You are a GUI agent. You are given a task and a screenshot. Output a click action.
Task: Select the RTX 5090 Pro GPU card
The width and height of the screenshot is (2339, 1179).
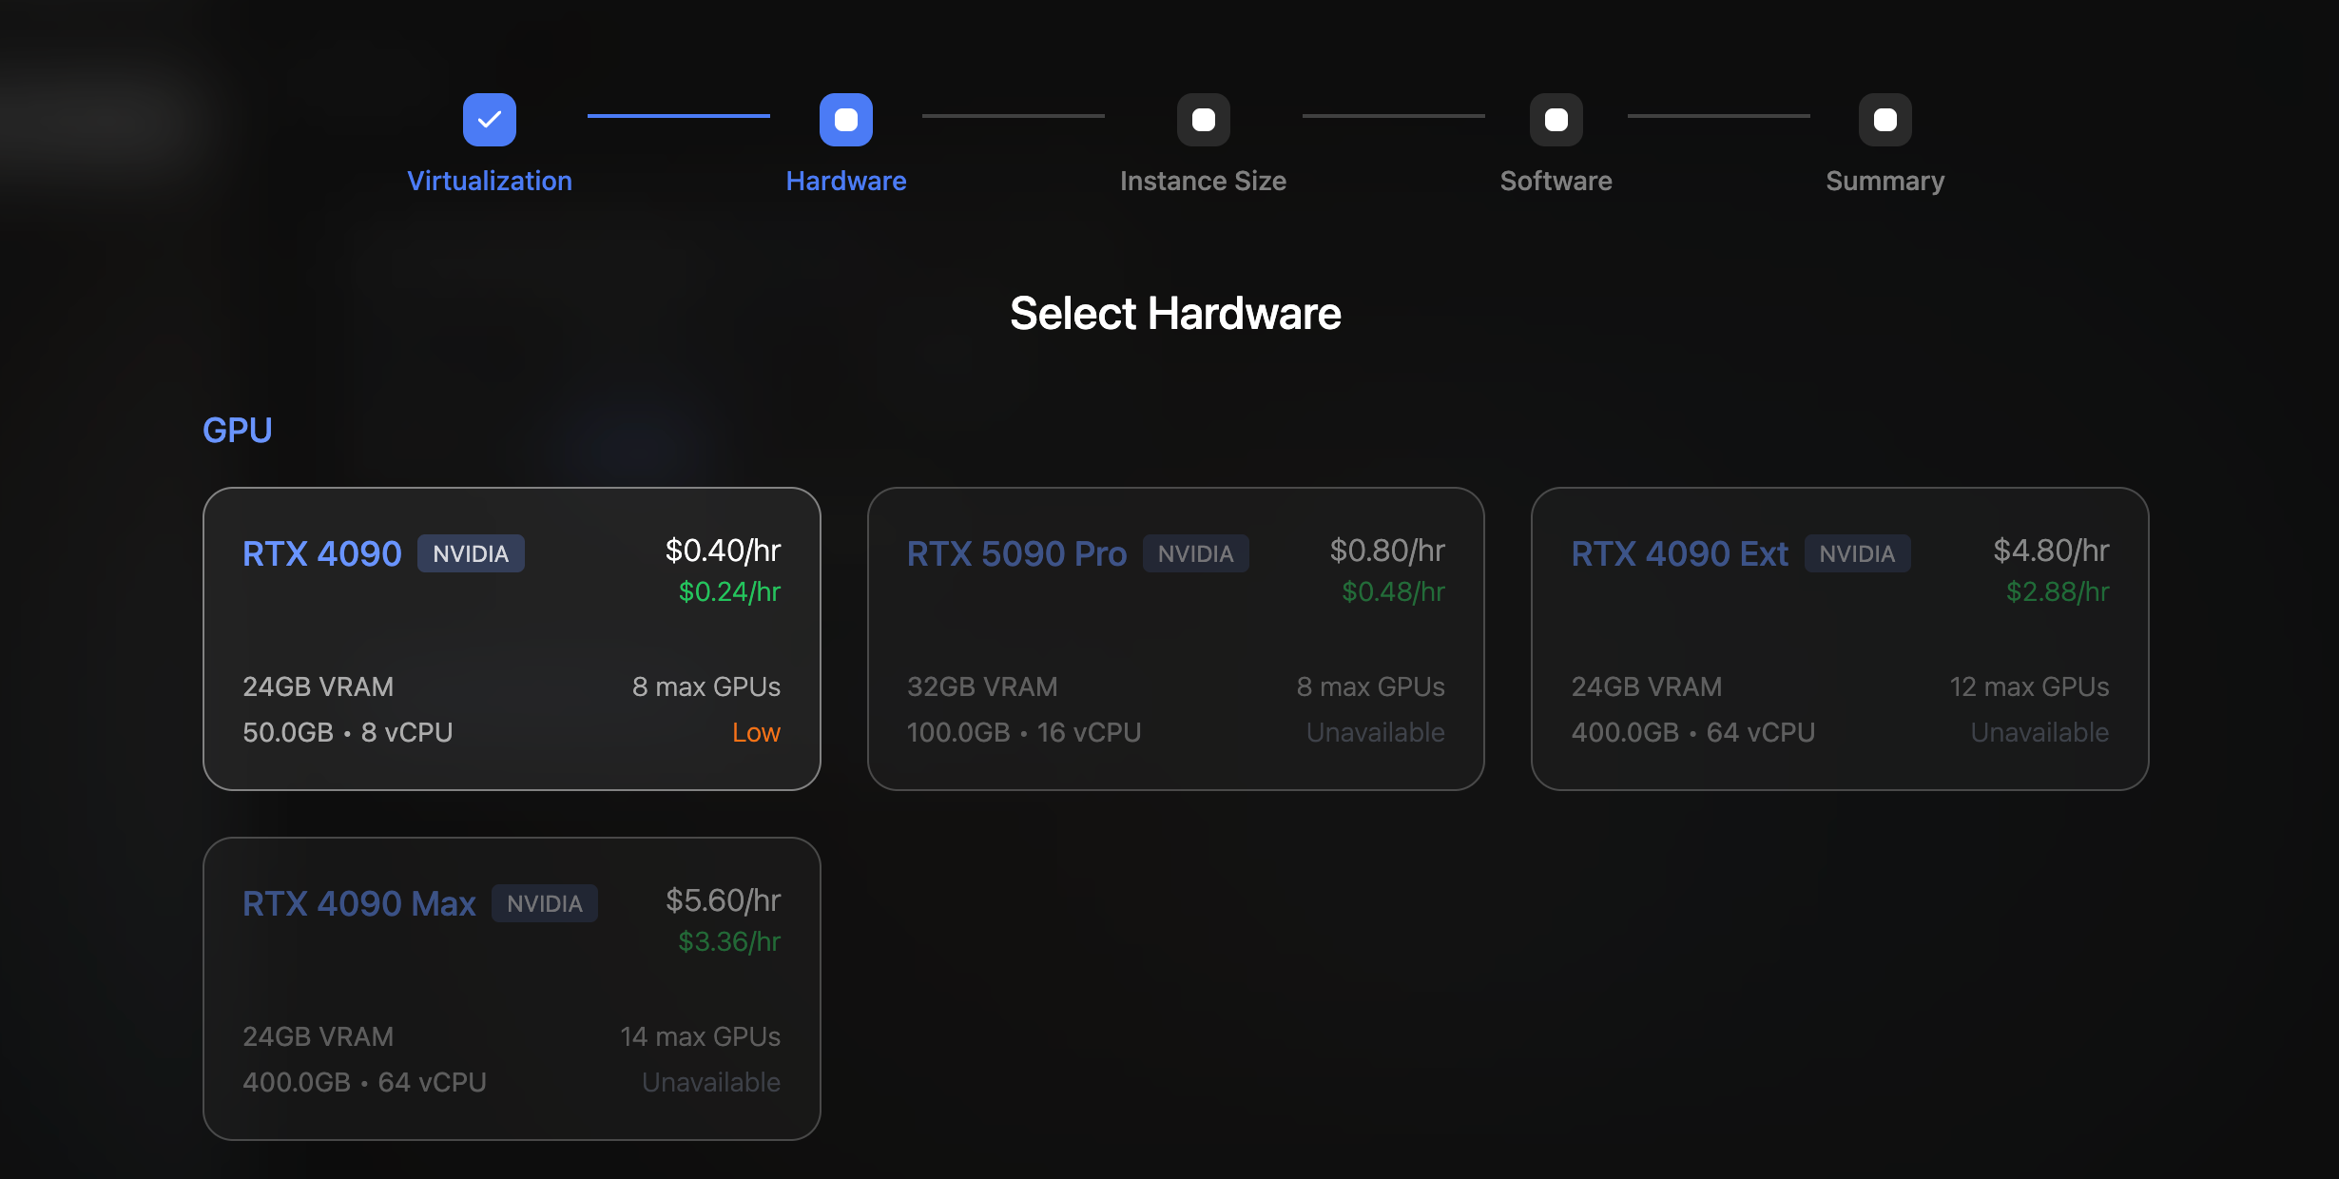click(x=1176, y=638)
